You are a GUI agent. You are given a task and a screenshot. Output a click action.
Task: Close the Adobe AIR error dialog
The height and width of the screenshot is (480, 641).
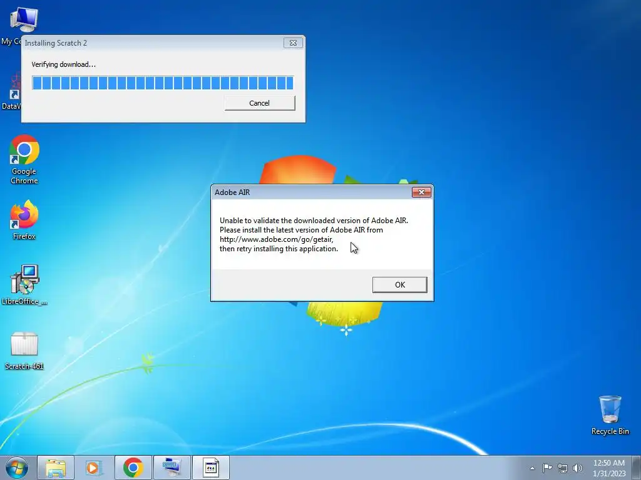pyautogui.click(x=421, y=192)
